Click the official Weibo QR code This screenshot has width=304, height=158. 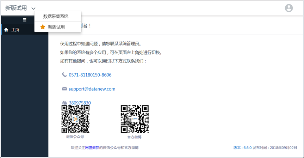[x=135, y=119]
